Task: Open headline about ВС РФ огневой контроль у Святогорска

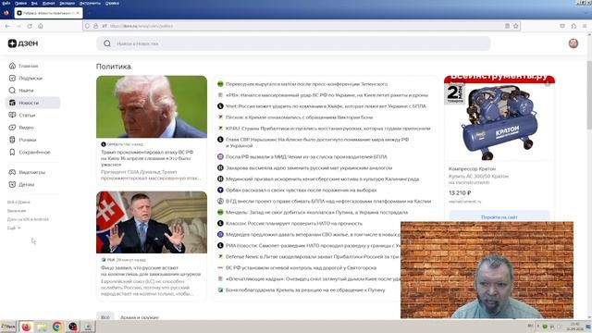Action: 301,267
